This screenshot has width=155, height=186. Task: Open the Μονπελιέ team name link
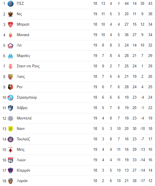24,118
